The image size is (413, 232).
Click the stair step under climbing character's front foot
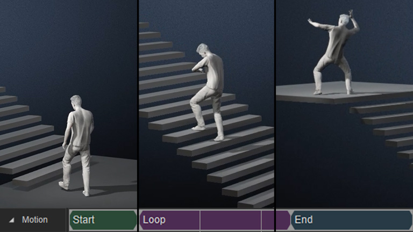click(205, 124)
